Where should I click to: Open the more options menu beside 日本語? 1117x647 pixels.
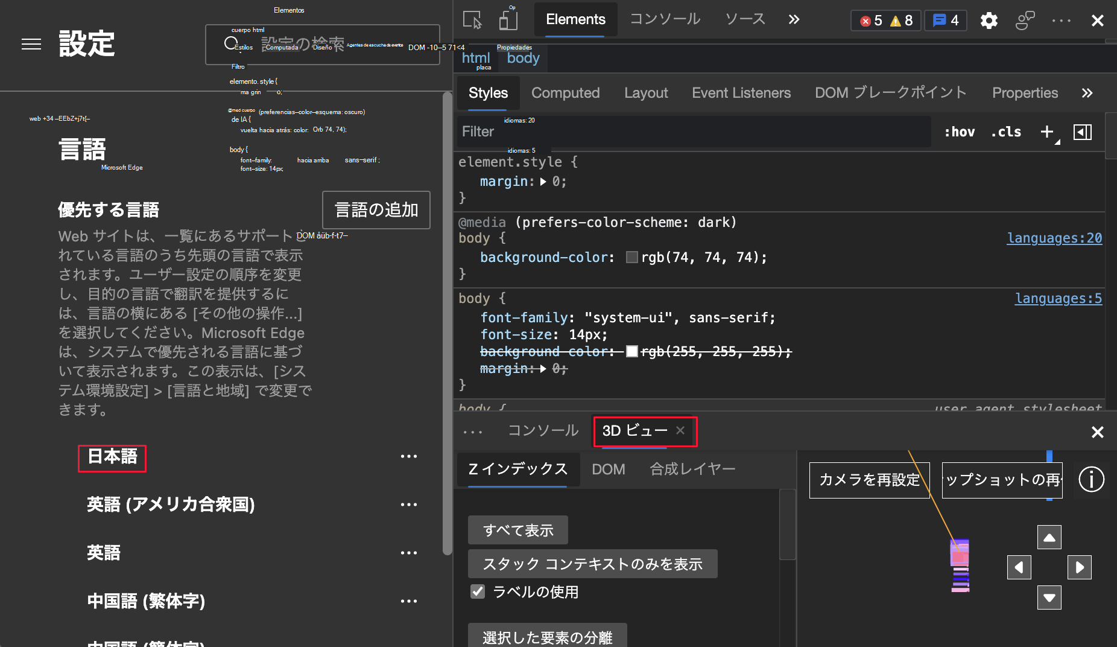(409, 456)
